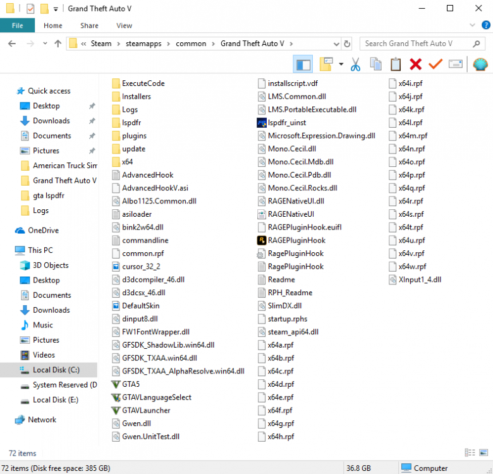This screenshot has width=493, height=474.
Task: Click Steam in the address breadcrumb
Action: pyautogui.click(x=101, y=44)
